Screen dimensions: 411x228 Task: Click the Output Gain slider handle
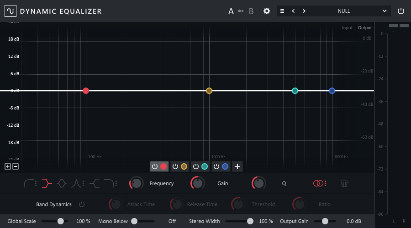click(x=325, y=221)
